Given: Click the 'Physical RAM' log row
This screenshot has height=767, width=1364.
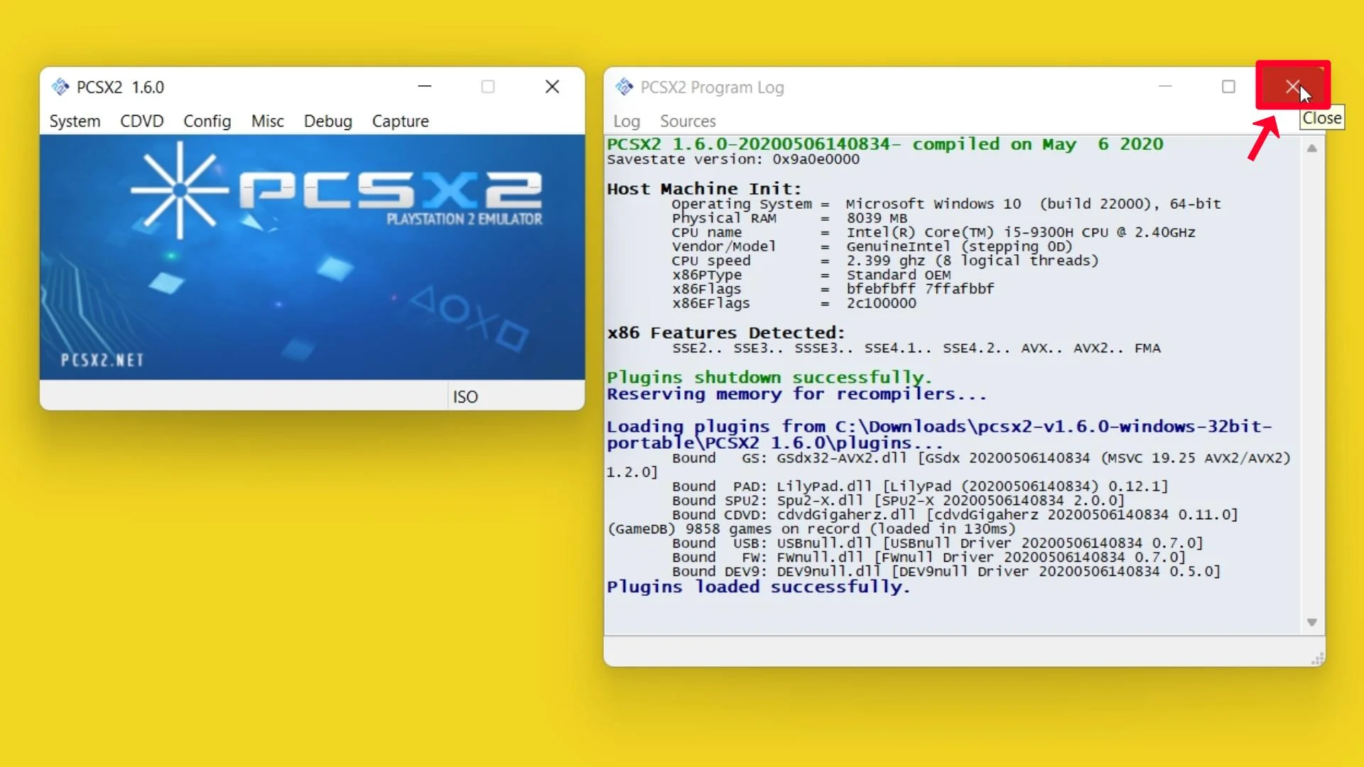Looking at the screenshot, I should click(789, 218).
